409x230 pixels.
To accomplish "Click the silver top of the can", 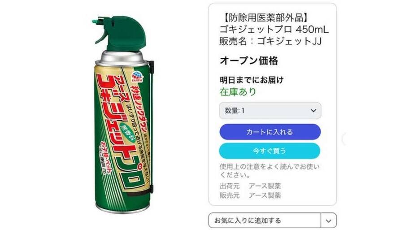I will [x=122, y=58].
